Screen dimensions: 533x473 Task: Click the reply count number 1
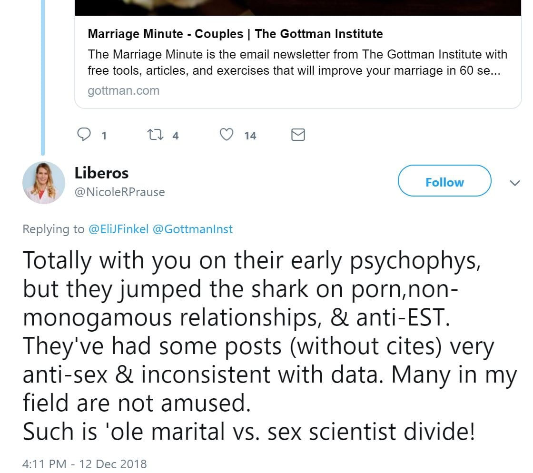tap(104, 136)
